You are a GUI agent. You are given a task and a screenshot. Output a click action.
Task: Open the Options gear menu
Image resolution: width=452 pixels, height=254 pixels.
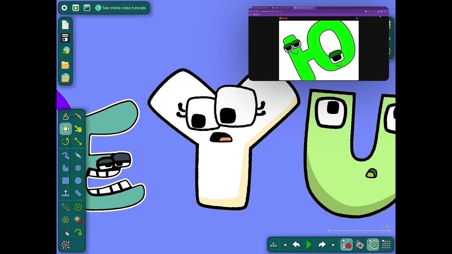(64, 8)
